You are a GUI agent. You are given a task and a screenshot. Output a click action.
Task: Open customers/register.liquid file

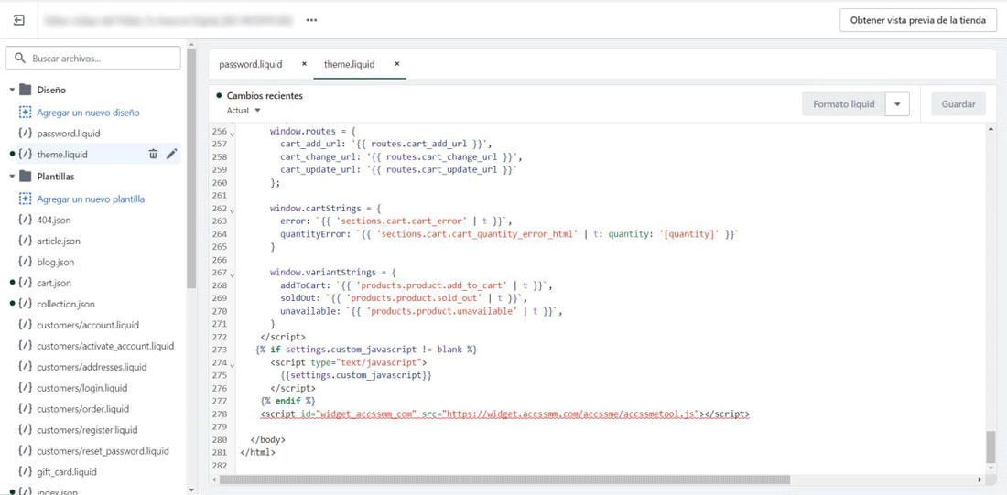[x=87, y=429]
